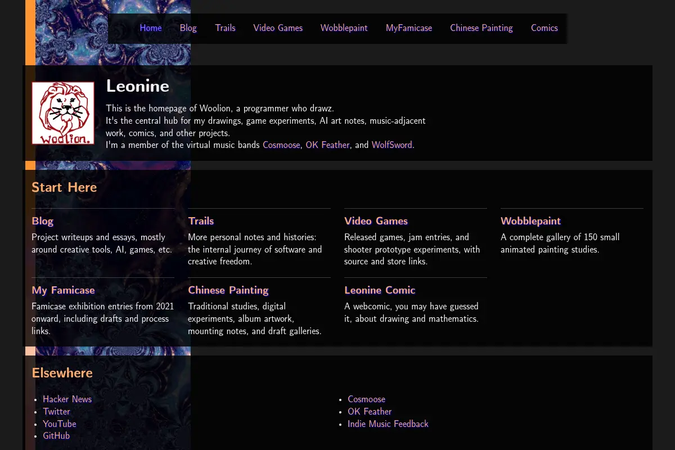Open the Wobblepaint card heading

(531, 221)
